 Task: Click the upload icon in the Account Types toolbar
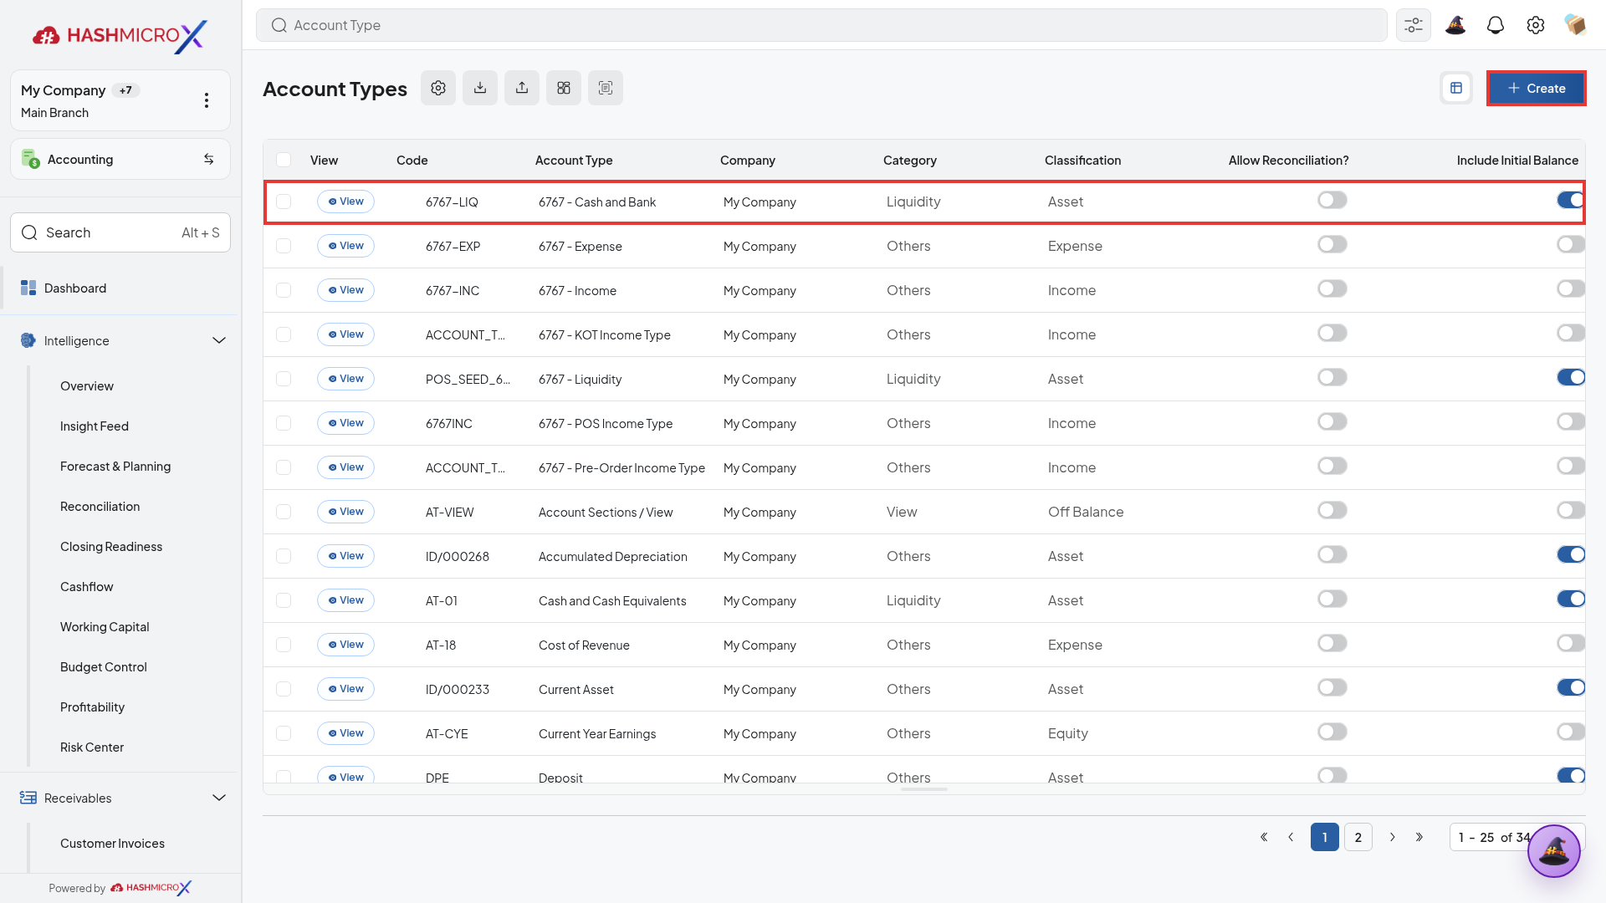coord(522,88)
